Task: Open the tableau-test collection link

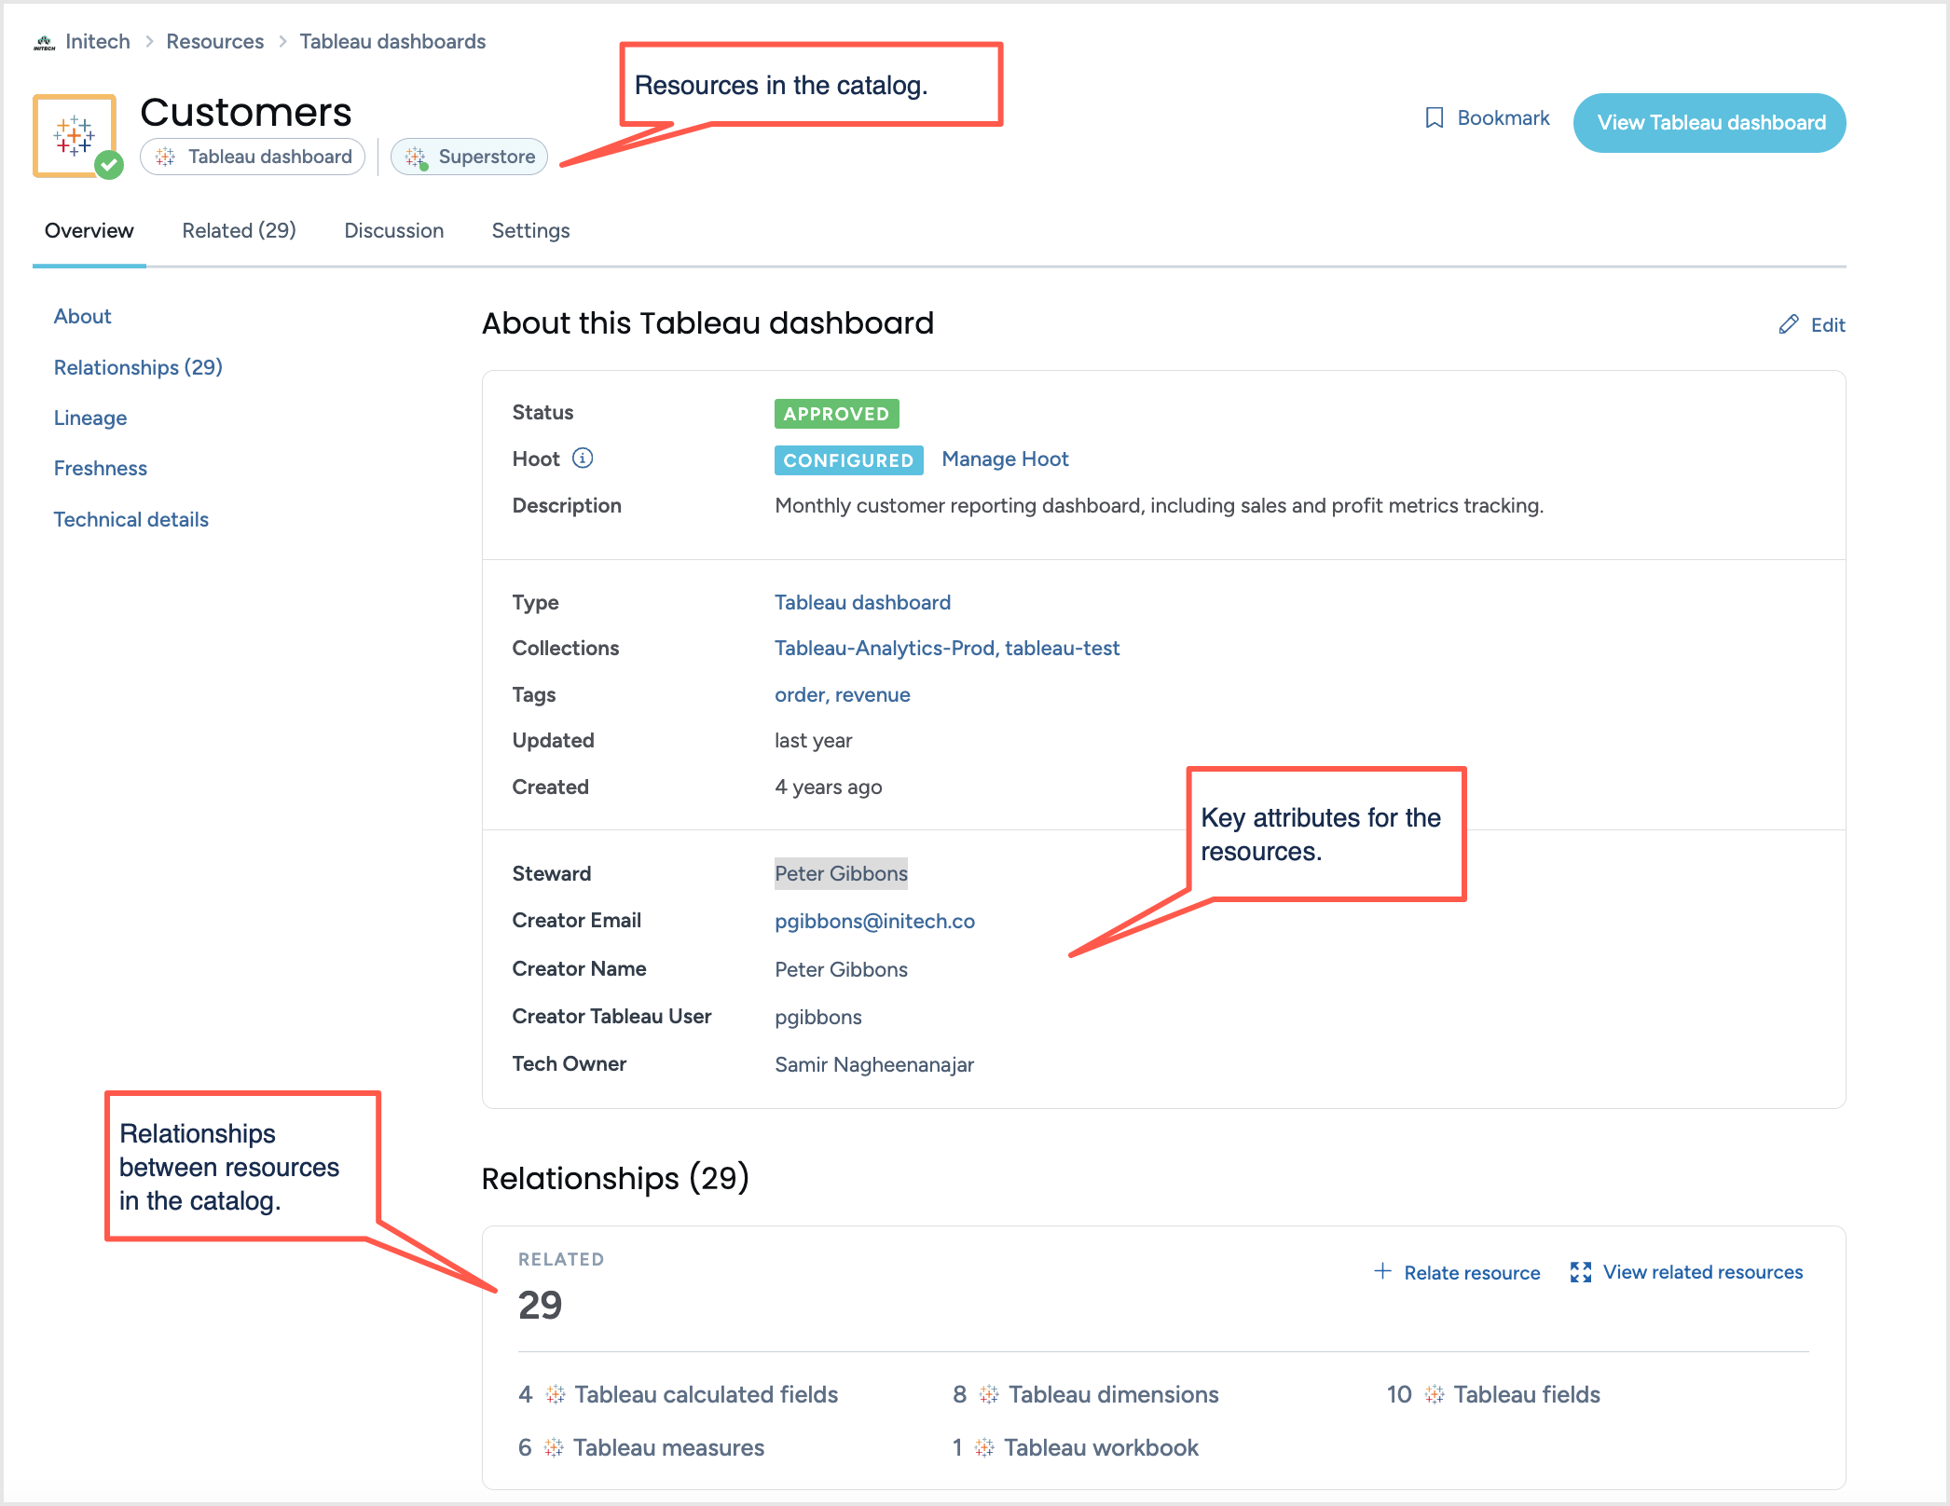Action: 1062,649
